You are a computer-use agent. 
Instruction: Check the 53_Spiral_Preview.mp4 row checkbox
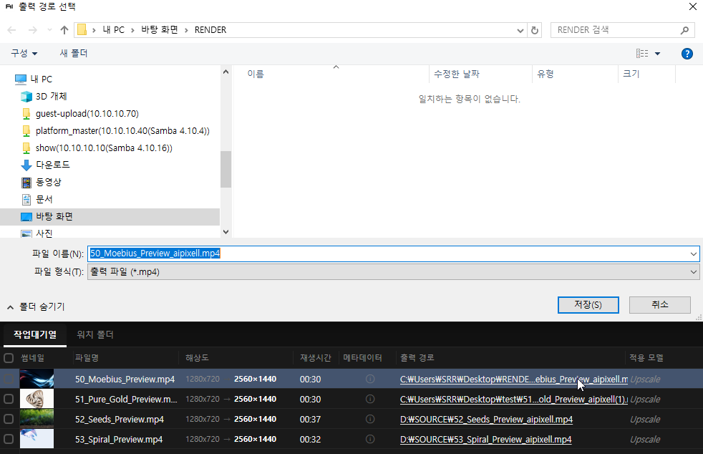[x=9, y=439]
